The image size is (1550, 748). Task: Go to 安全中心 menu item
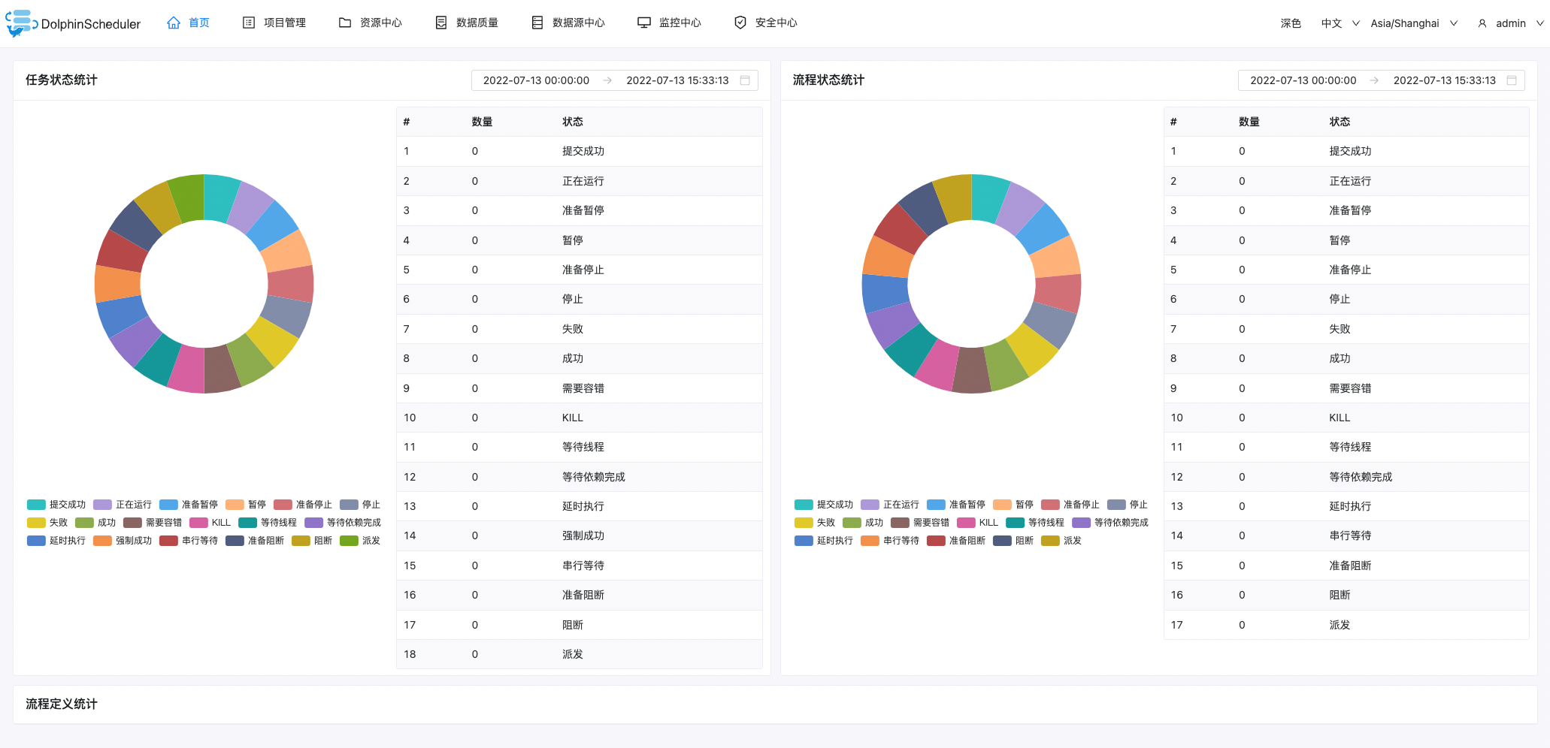click(776, 23)
